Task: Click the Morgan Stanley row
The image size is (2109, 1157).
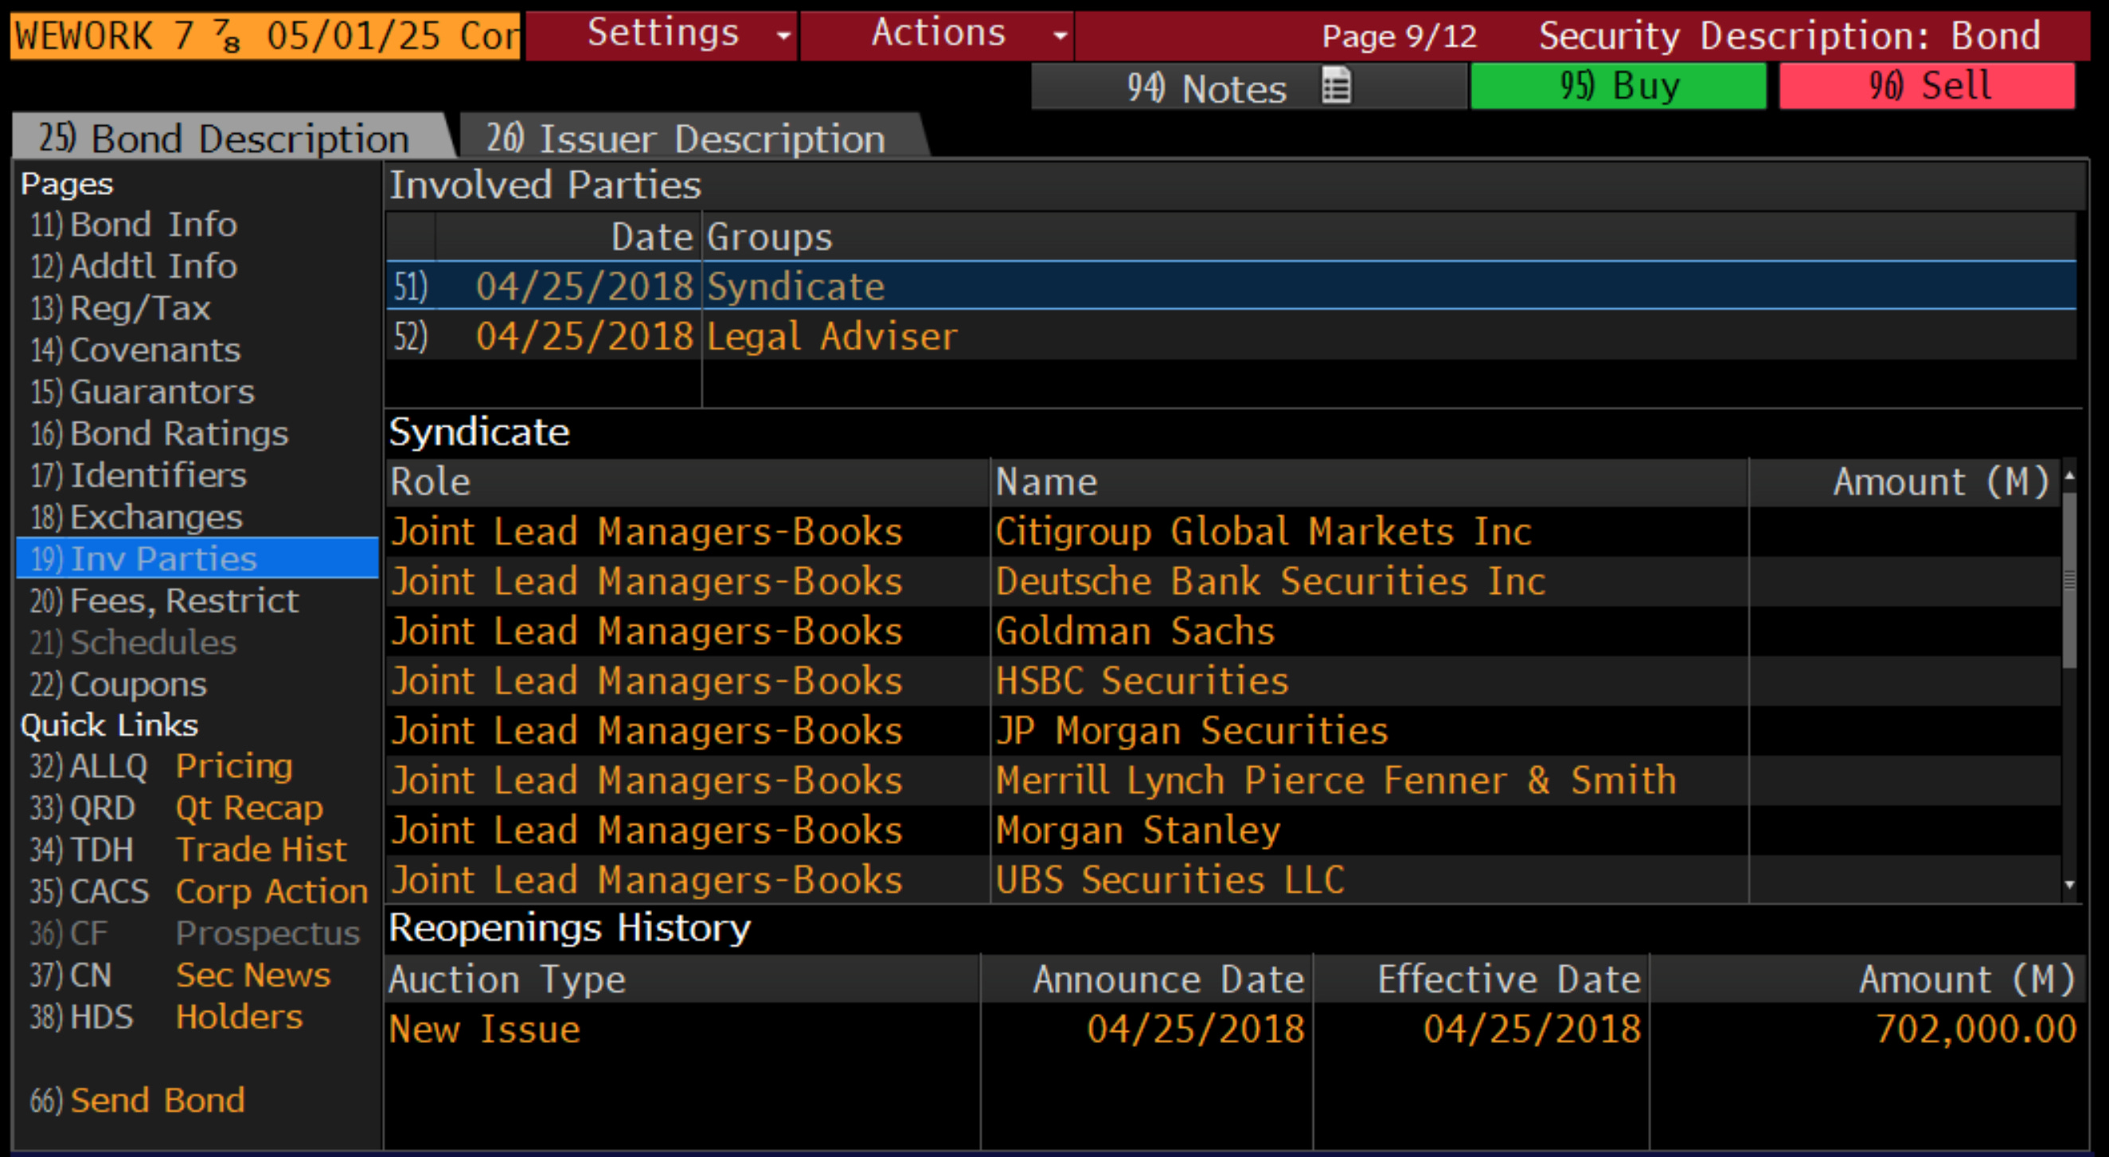Action: [x=1223, y=831]
